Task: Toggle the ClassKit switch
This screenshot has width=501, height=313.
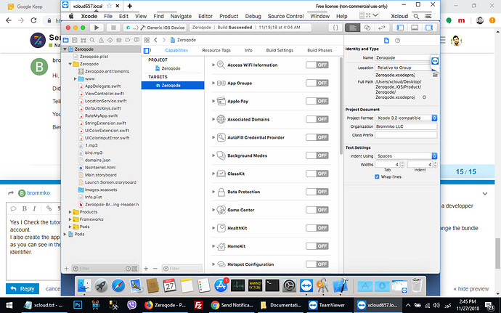Action: pos(317,174)
